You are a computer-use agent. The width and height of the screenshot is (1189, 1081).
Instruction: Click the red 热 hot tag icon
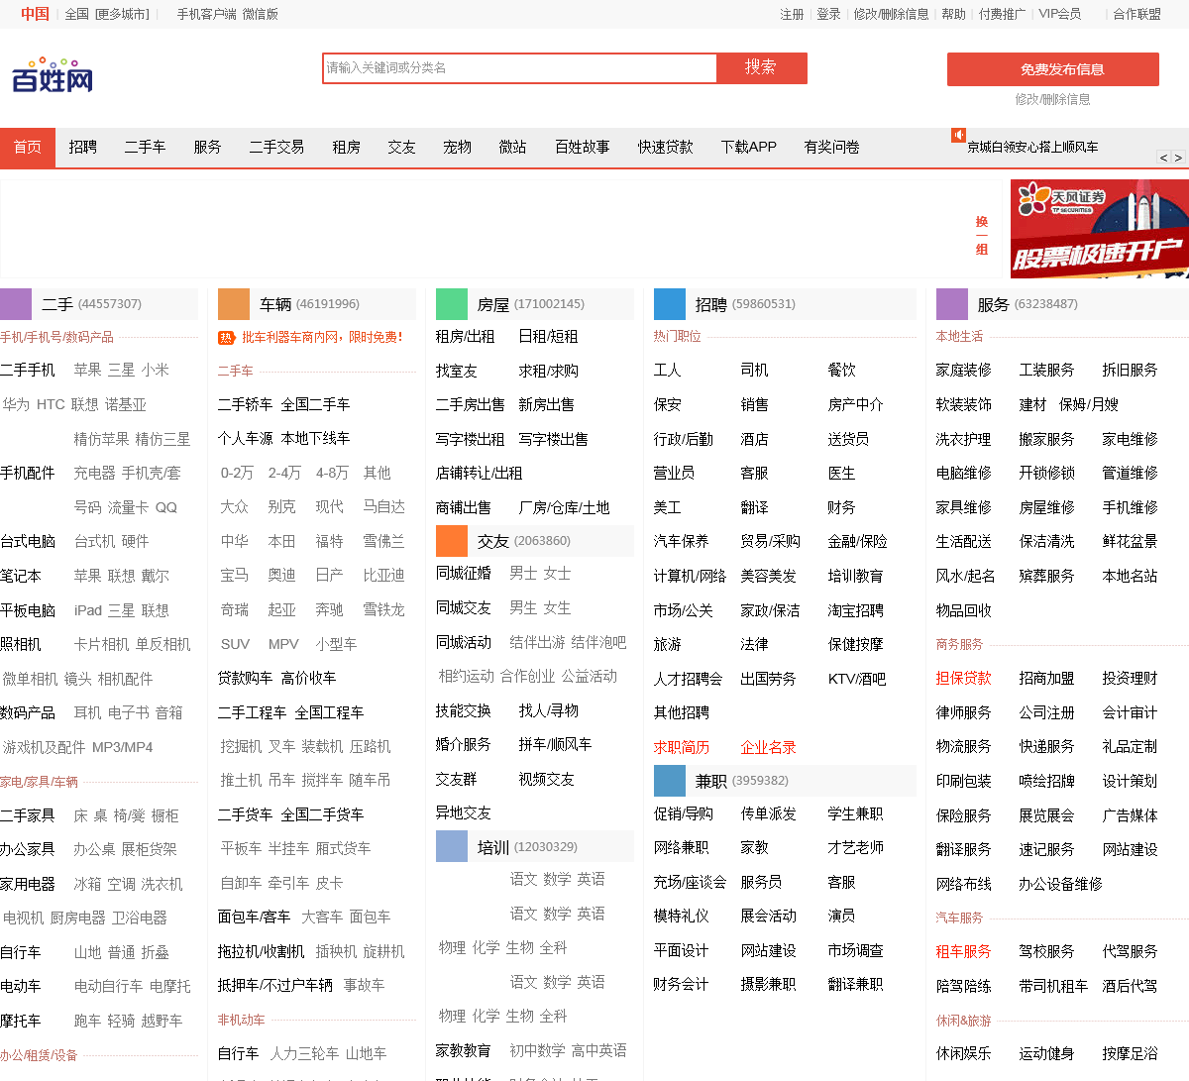click(225, 338)
